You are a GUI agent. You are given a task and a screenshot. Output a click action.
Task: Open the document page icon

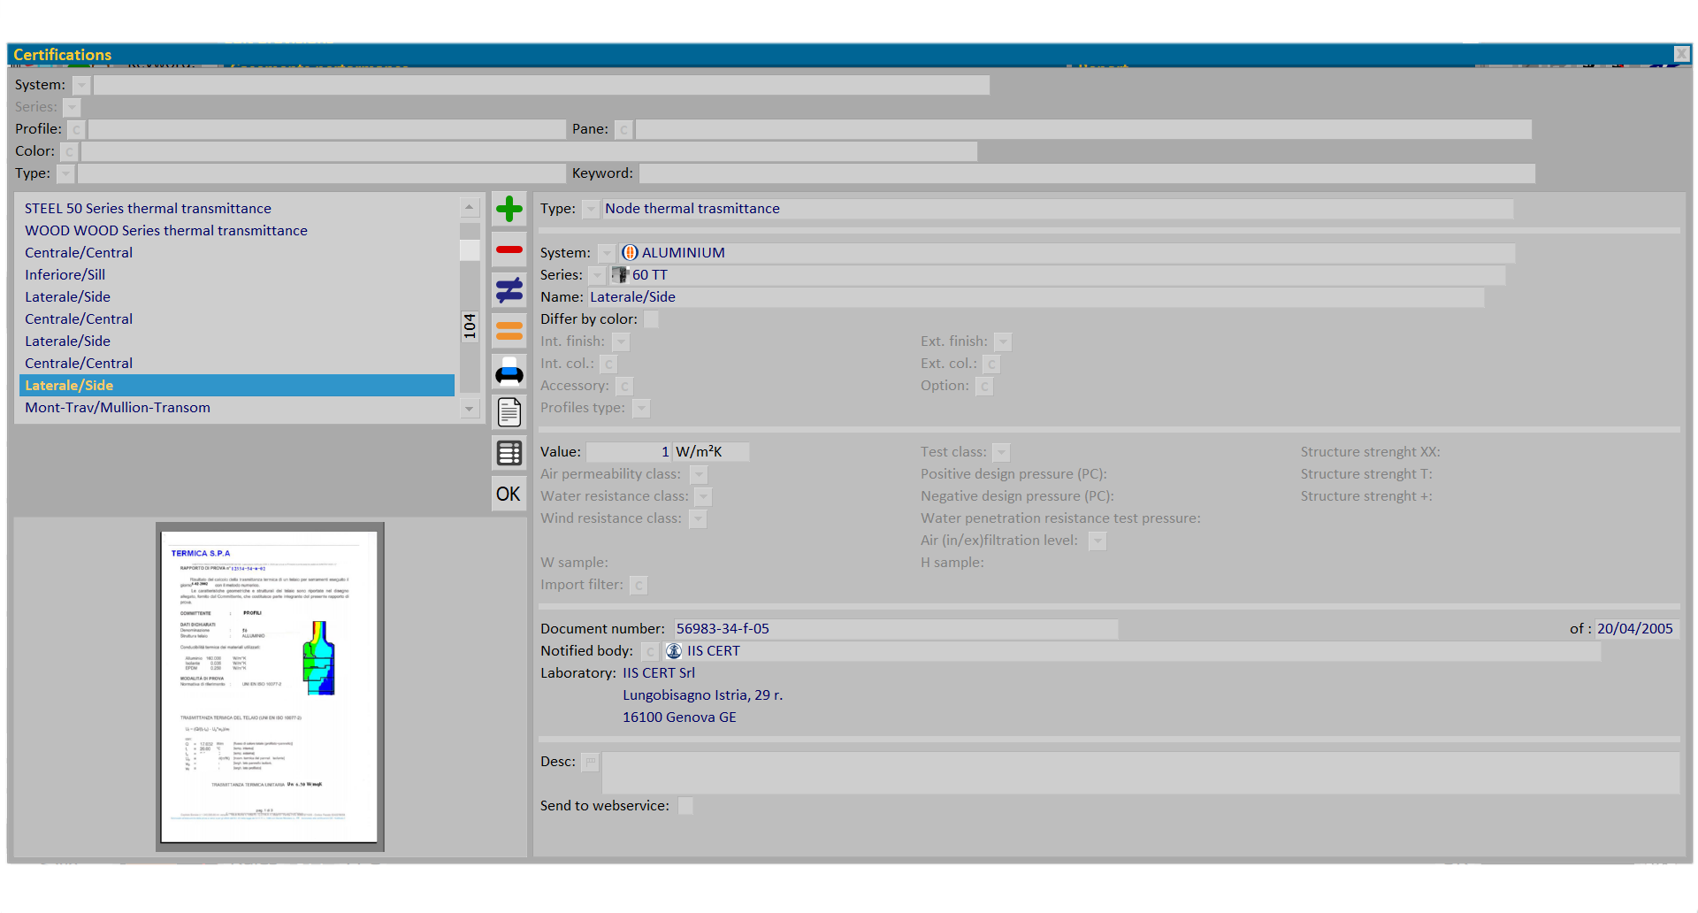coord(509,412)
